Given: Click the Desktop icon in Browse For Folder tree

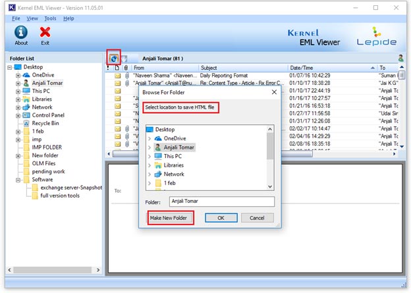Looking at the screenshot, I should [150, 130].
